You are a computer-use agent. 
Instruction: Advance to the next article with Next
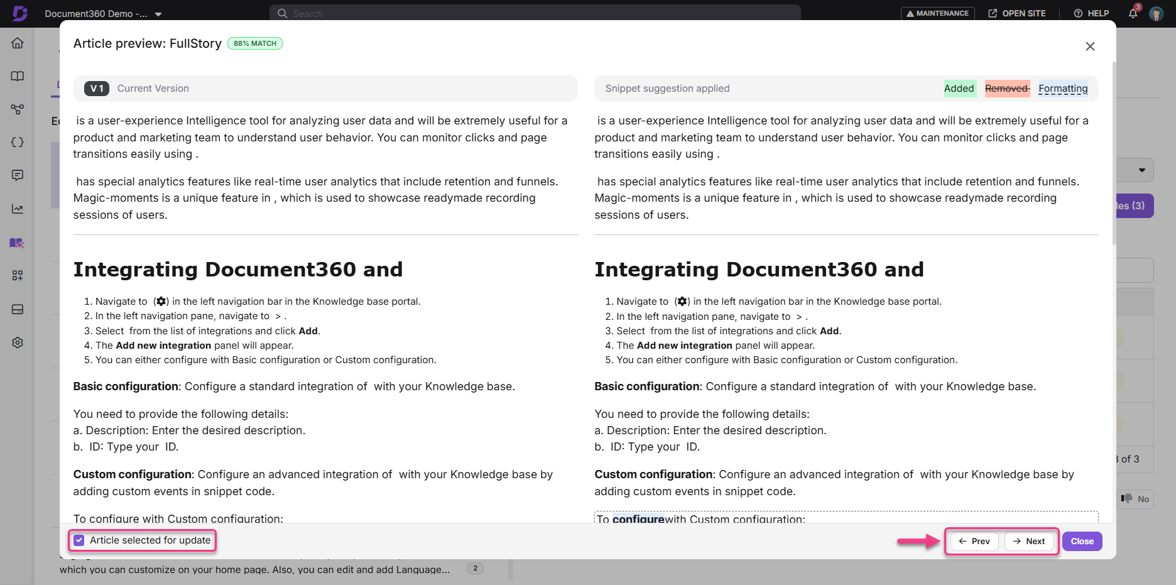pos(1029,541)
